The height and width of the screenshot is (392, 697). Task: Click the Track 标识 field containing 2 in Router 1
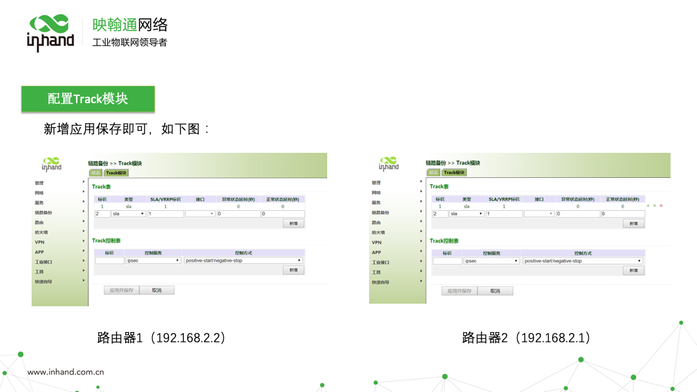(101, 213)
